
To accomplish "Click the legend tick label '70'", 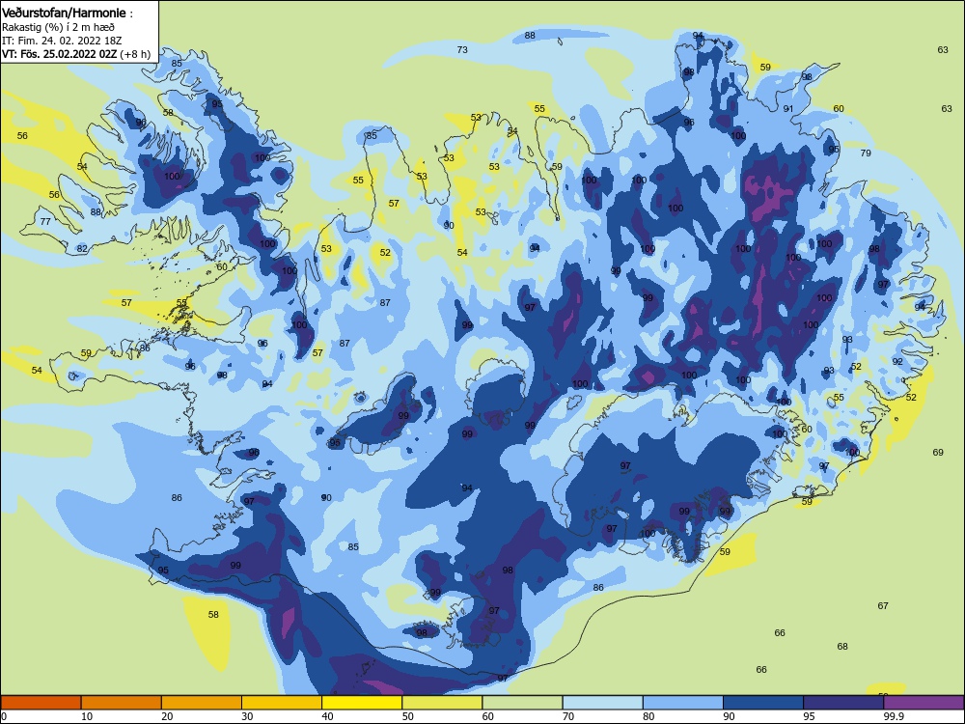I will pyautogui.click(x=568, y=716).
